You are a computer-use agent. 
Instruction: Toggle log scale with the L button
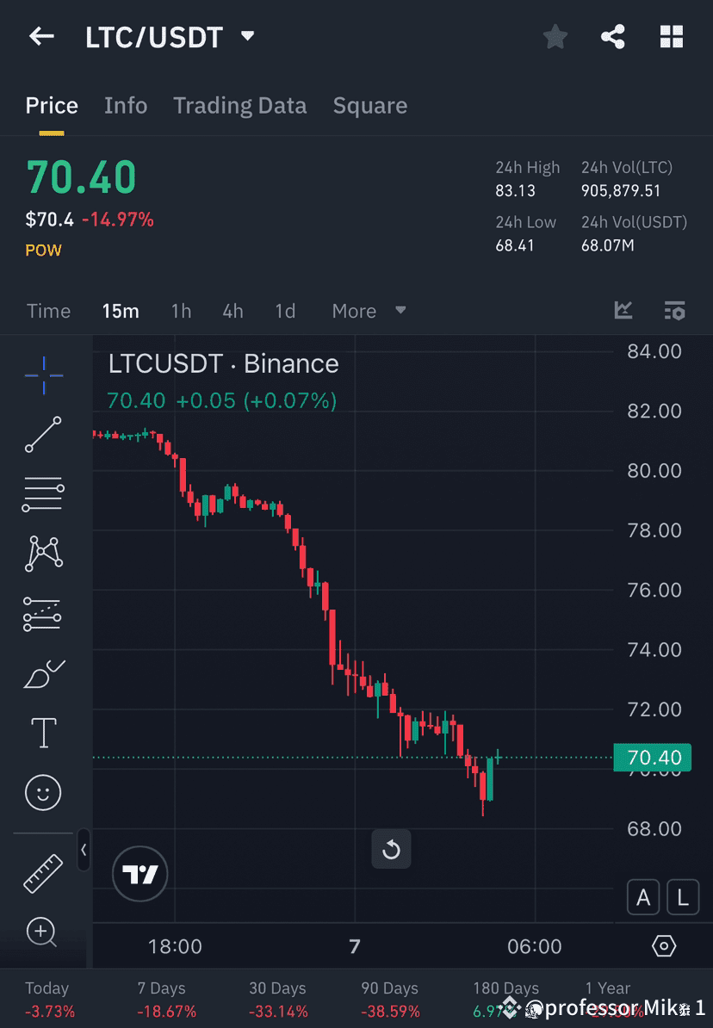click(x=683, y=897)
